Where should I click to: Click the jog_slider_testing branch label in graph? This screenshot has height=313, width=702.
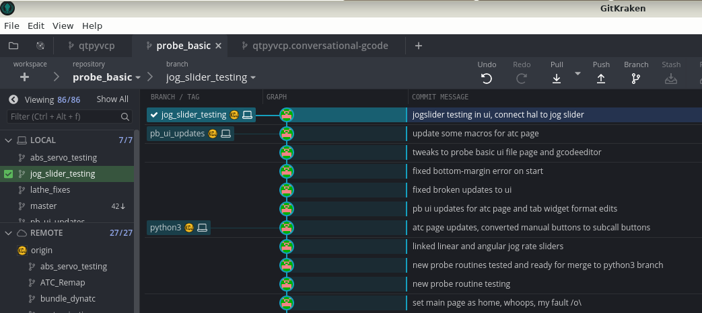click(x=201, y=115)
